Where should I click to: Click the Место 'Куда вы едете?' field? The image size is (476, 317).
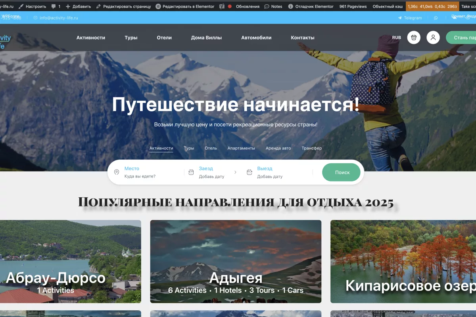[149, 172]
